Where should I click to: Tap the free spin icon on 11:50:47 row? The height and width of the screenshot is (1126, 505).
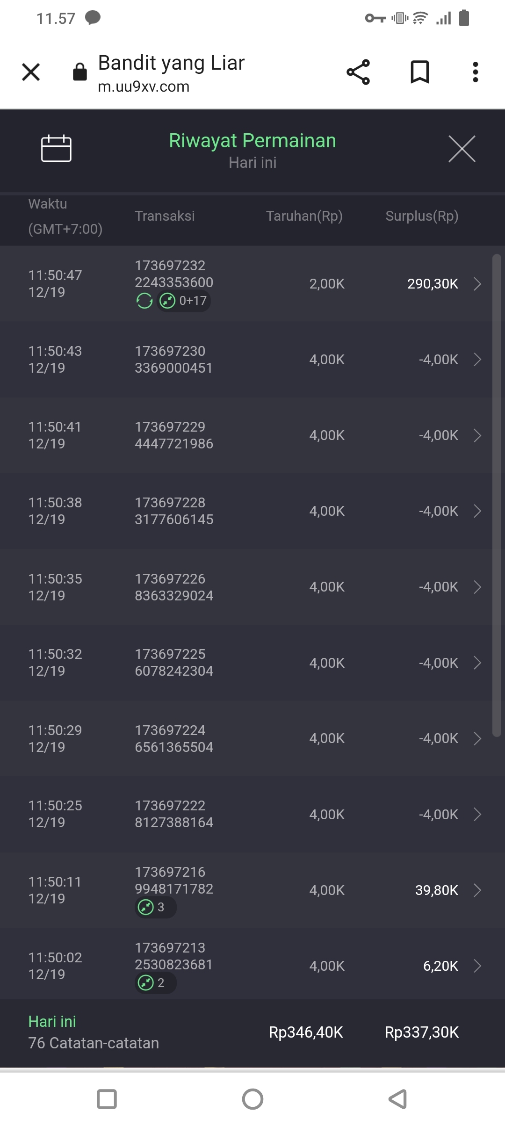(144, 301)
